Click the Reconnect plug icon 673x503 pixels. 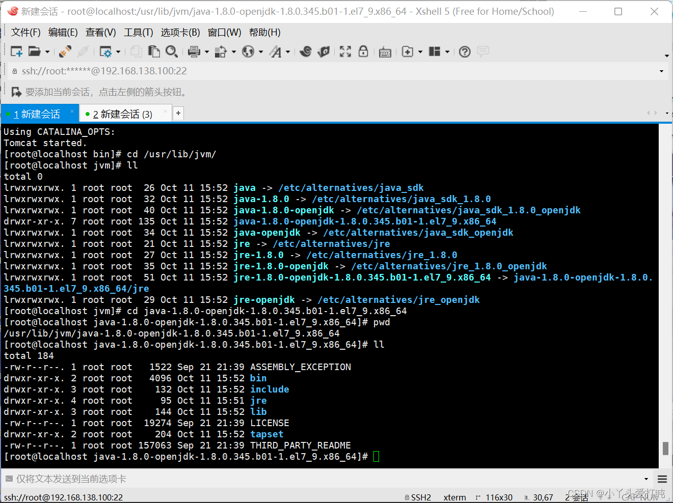pyautogui.click(x=65, y=51)
